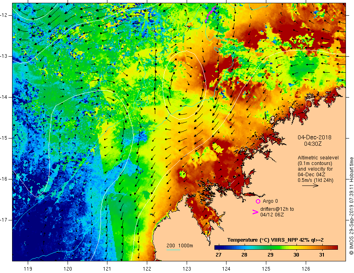Click the longitude 123 axis label
The height and width of the screenshot is (273, 354).
(x=187, y=269)
